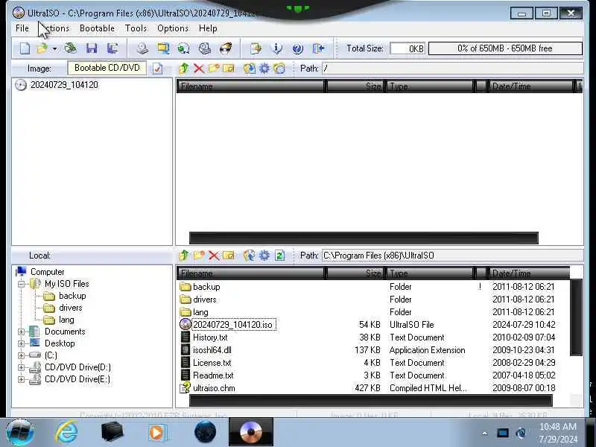Click the Mount to Virtual Drive icon
Viewport: 596px width, 447px height.
204,48
